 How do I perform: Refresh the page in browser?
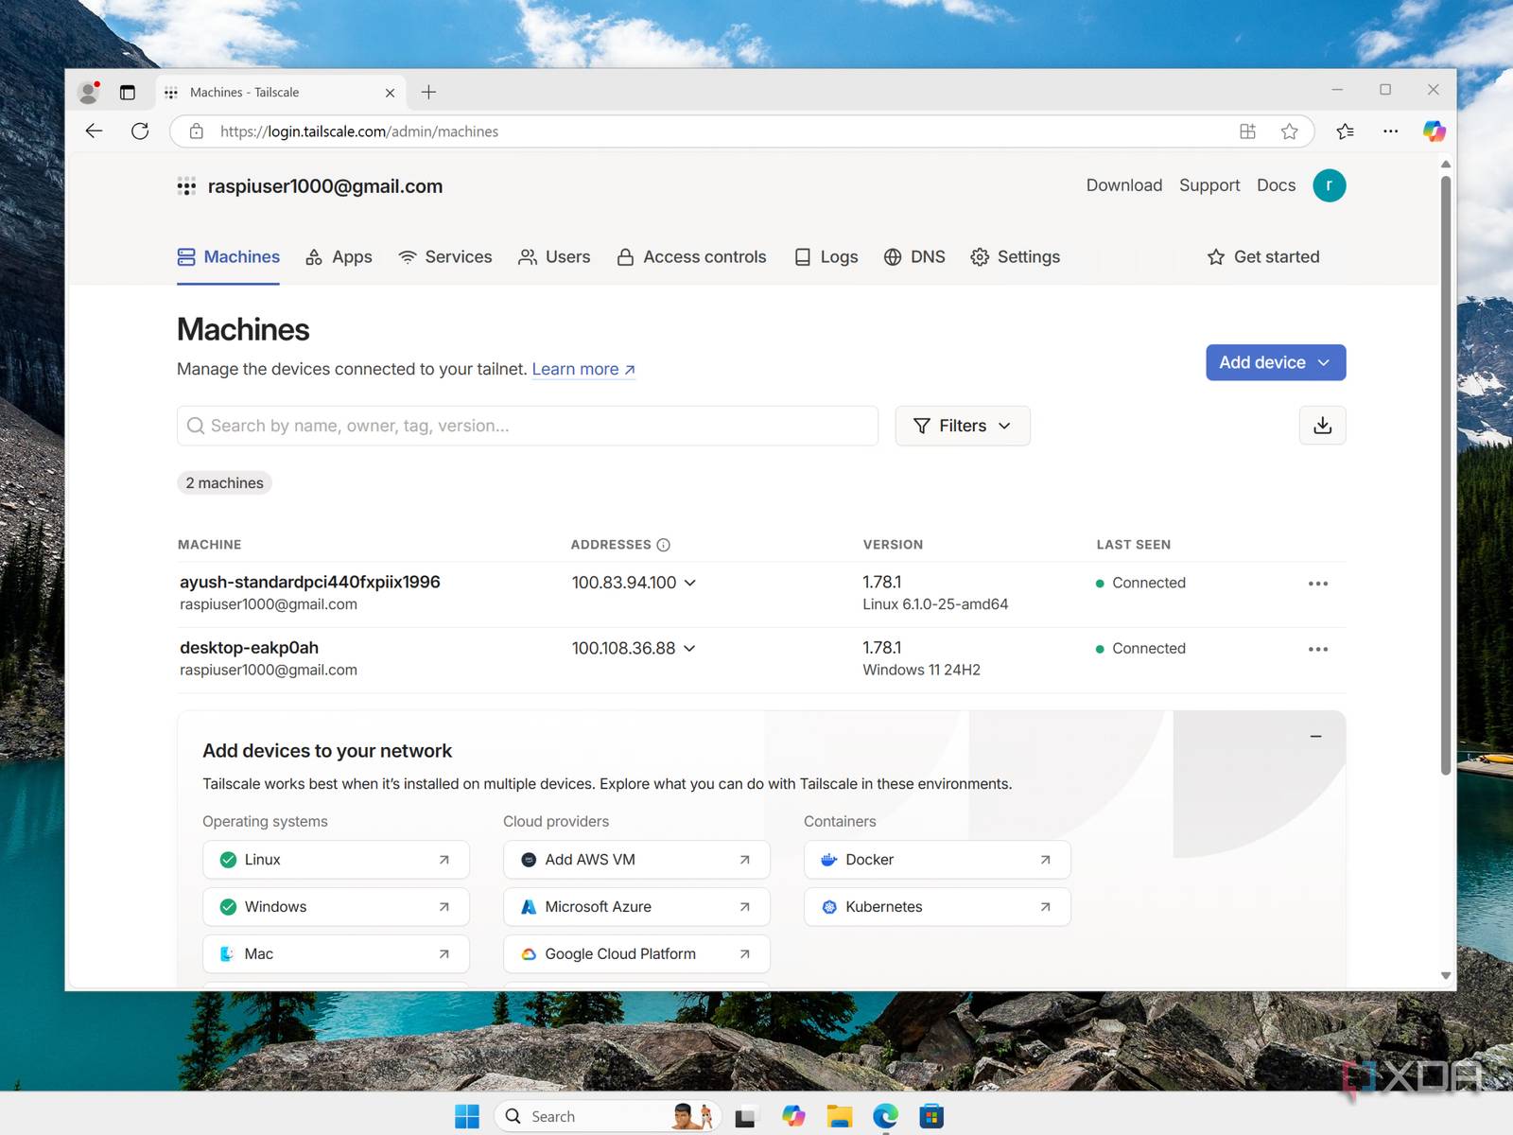coord(140,131)
